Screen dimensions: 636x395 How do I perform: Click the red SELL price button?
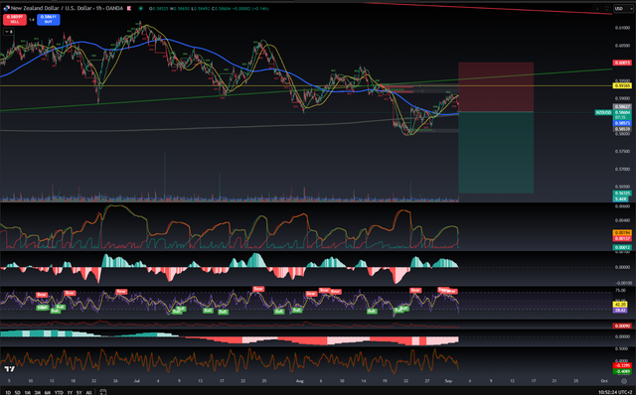[15, 19]
